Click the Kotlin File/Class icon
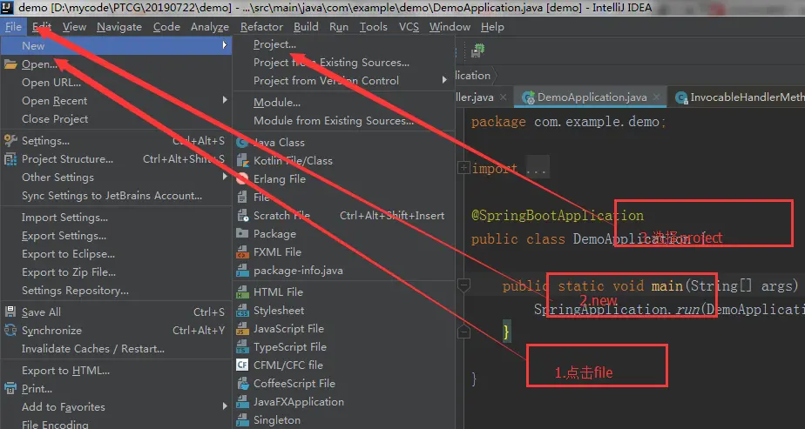This screenshot has width=805, height=429. click(242, 160)
